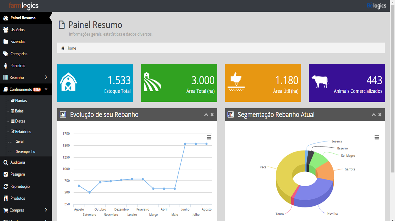This screenshot has width=395, height=221.
Task: Click the Fazendas folder icon
Action: click(5, 42)
